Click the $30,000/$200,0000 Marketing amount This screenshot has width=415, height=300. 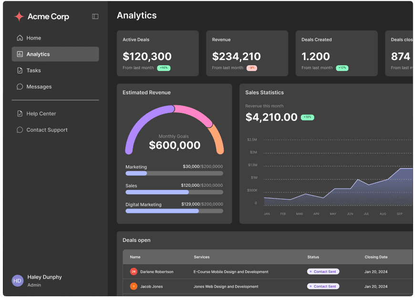point(203,167)
